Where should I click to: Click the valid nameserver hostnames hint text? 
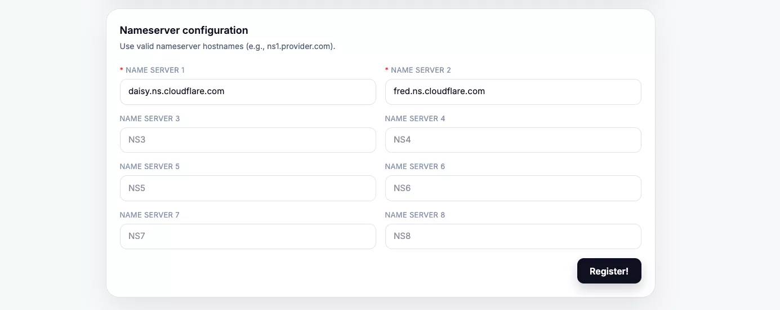228,46
